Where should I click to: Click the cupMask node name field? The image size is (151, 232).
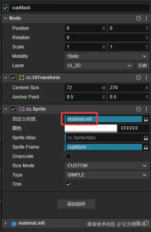click(79, 8)
